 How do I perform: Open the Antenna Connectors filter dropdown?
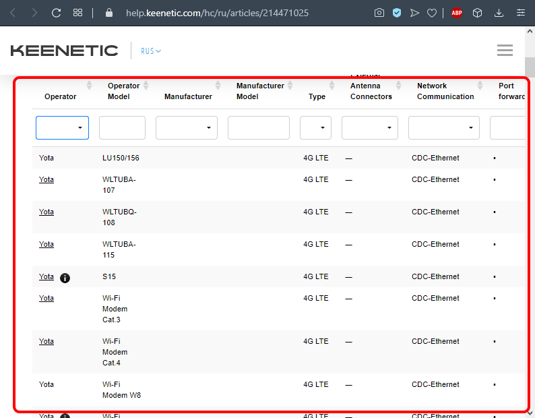tap(370, 127)
